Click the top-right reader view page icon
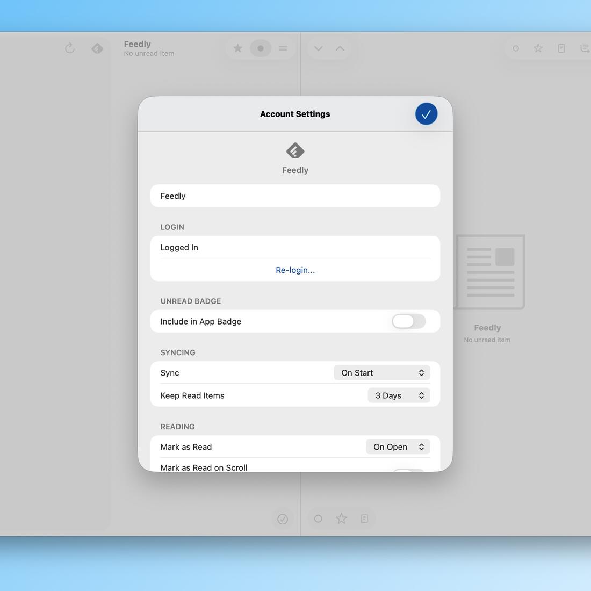Screen dimensions: 591x591 coord(561,48)
